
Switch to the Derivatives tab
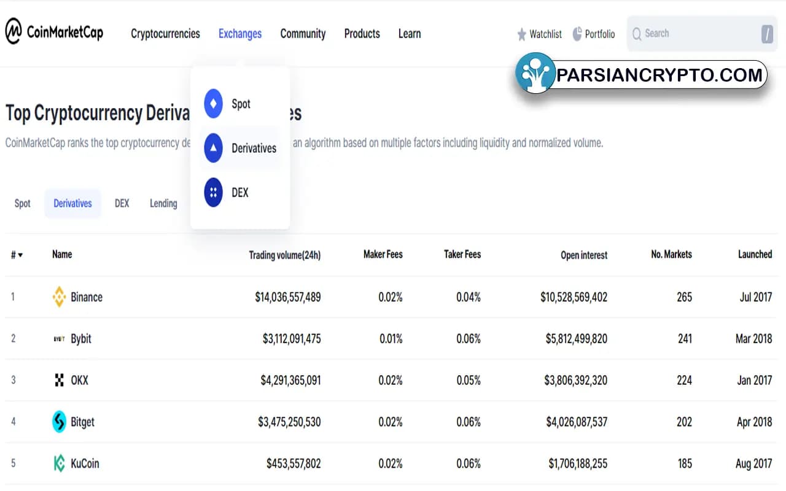click(x=72, y=204)
